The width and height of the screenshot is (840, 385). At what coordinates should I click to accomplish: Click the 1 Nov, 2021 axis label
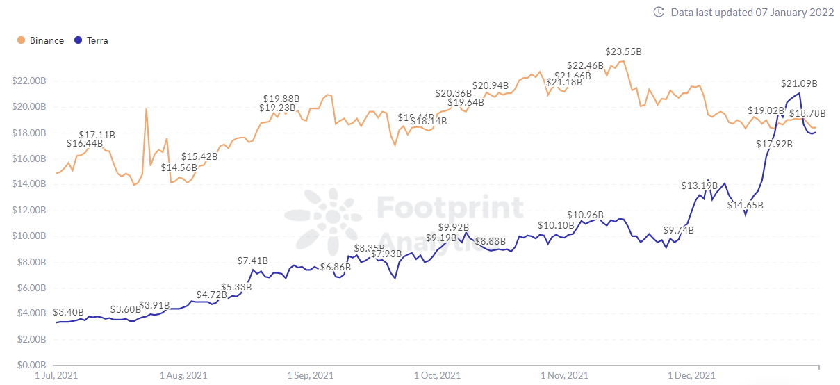564,375
